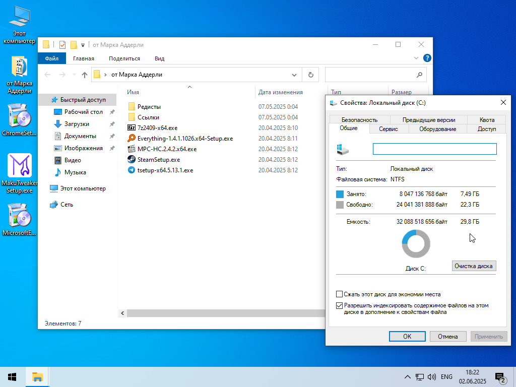Click the horizontal scrollbar track in Explorer

226,313
